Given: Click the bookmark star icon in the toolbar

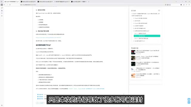Looking at the screenshot, I should pyautogui.click(x=170, y=5).
